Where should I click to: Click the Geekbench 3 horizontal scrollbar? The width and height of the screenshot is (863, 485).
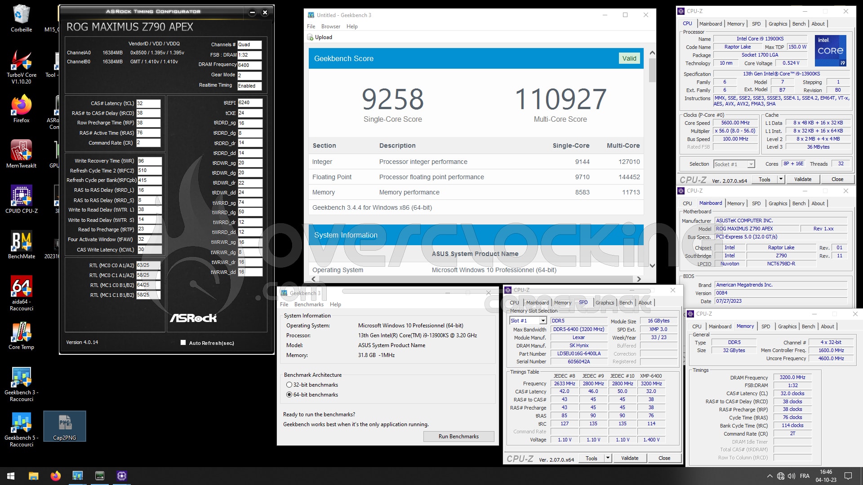[x=476, y=279]
